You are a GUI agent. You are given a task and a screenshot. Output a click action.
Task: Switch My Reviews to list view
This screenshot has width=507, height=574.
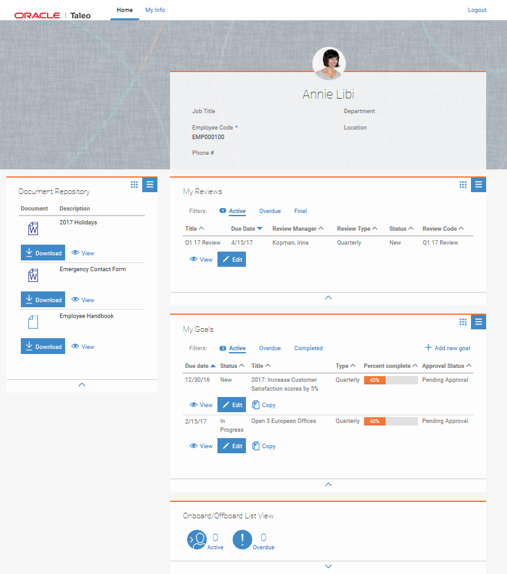[479, 185]
